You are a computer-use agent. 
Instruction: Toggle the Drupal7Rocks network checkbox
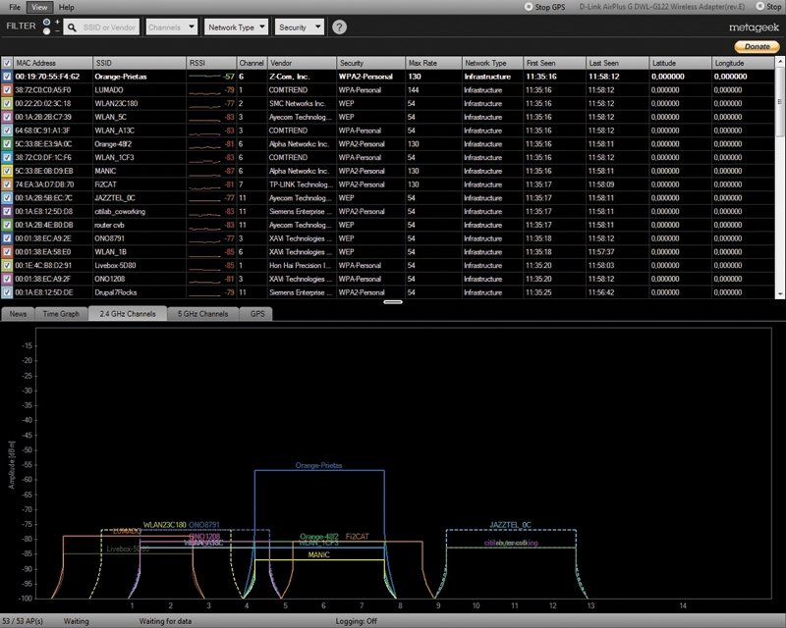click(7, 292)
